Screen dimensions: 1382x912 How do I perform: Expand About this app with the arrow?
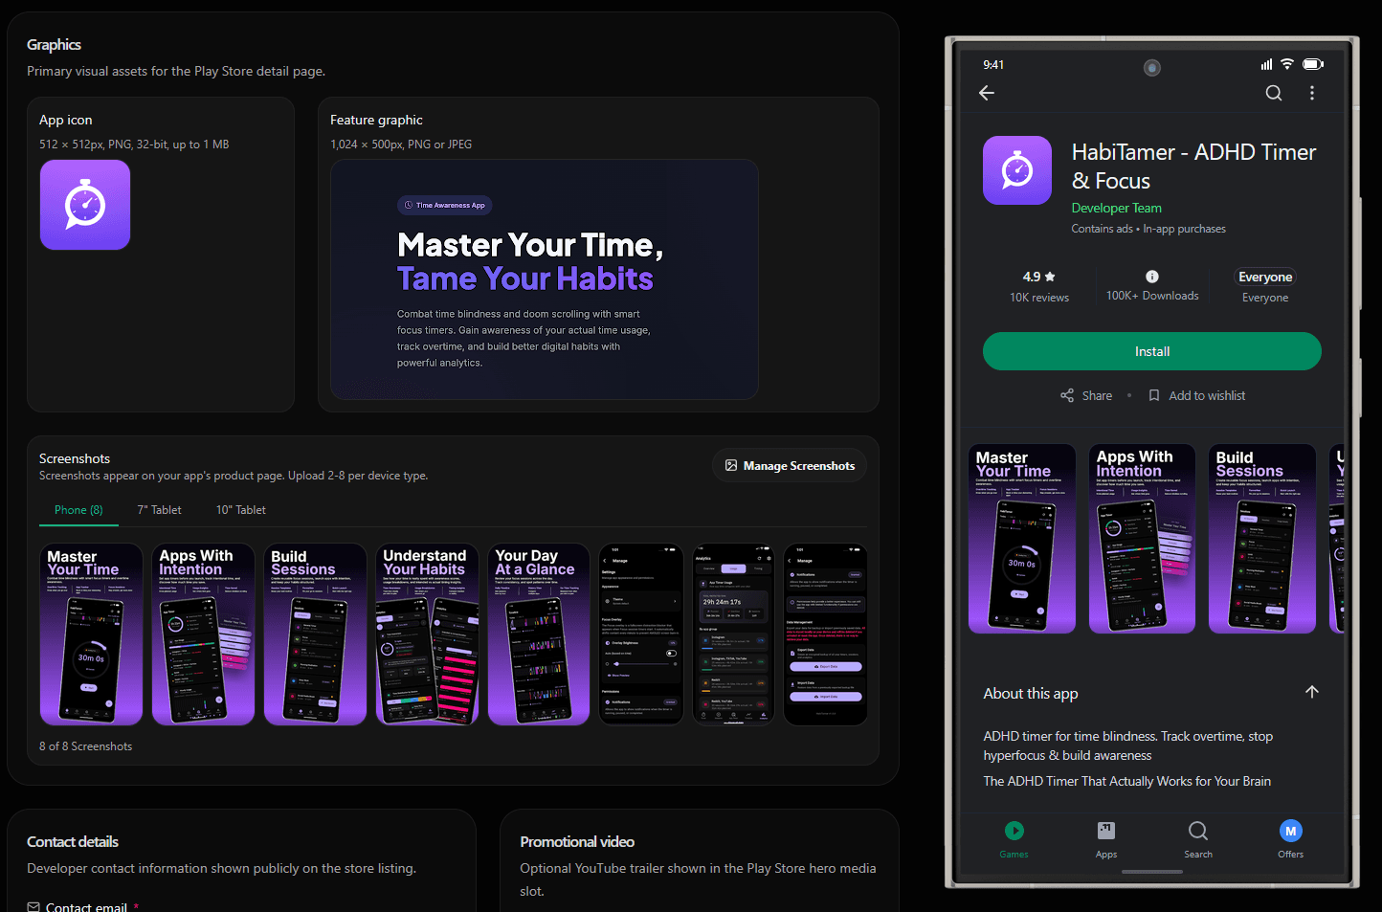pos(1312,692)
